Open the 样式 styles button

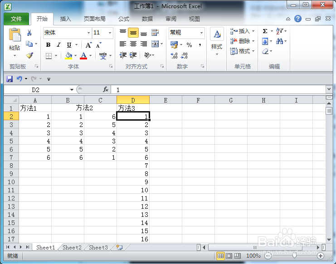click(x=217, y=41)
